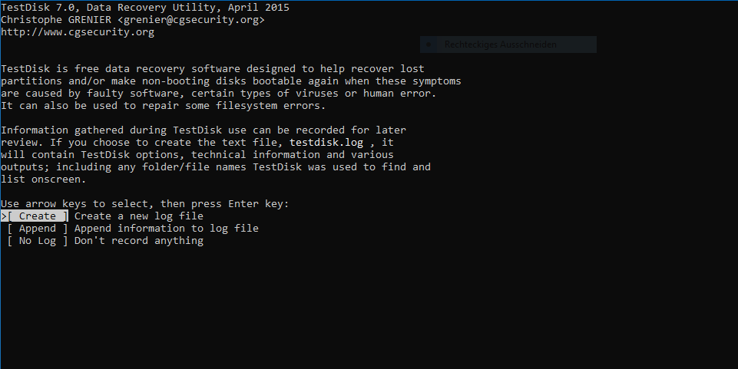This screenshot has width=738, height=369.
Task: Open the http://www.cgsecurity.org URL
Action: [x=78, y=32]
